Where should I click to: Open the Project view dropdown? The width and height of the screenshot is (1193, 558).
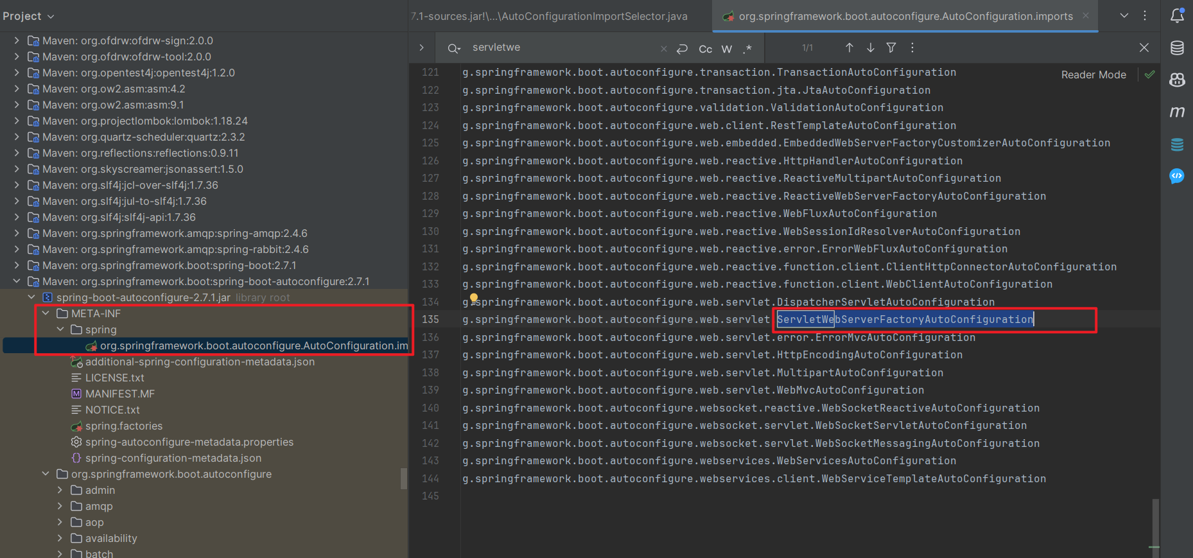(28, 16)
